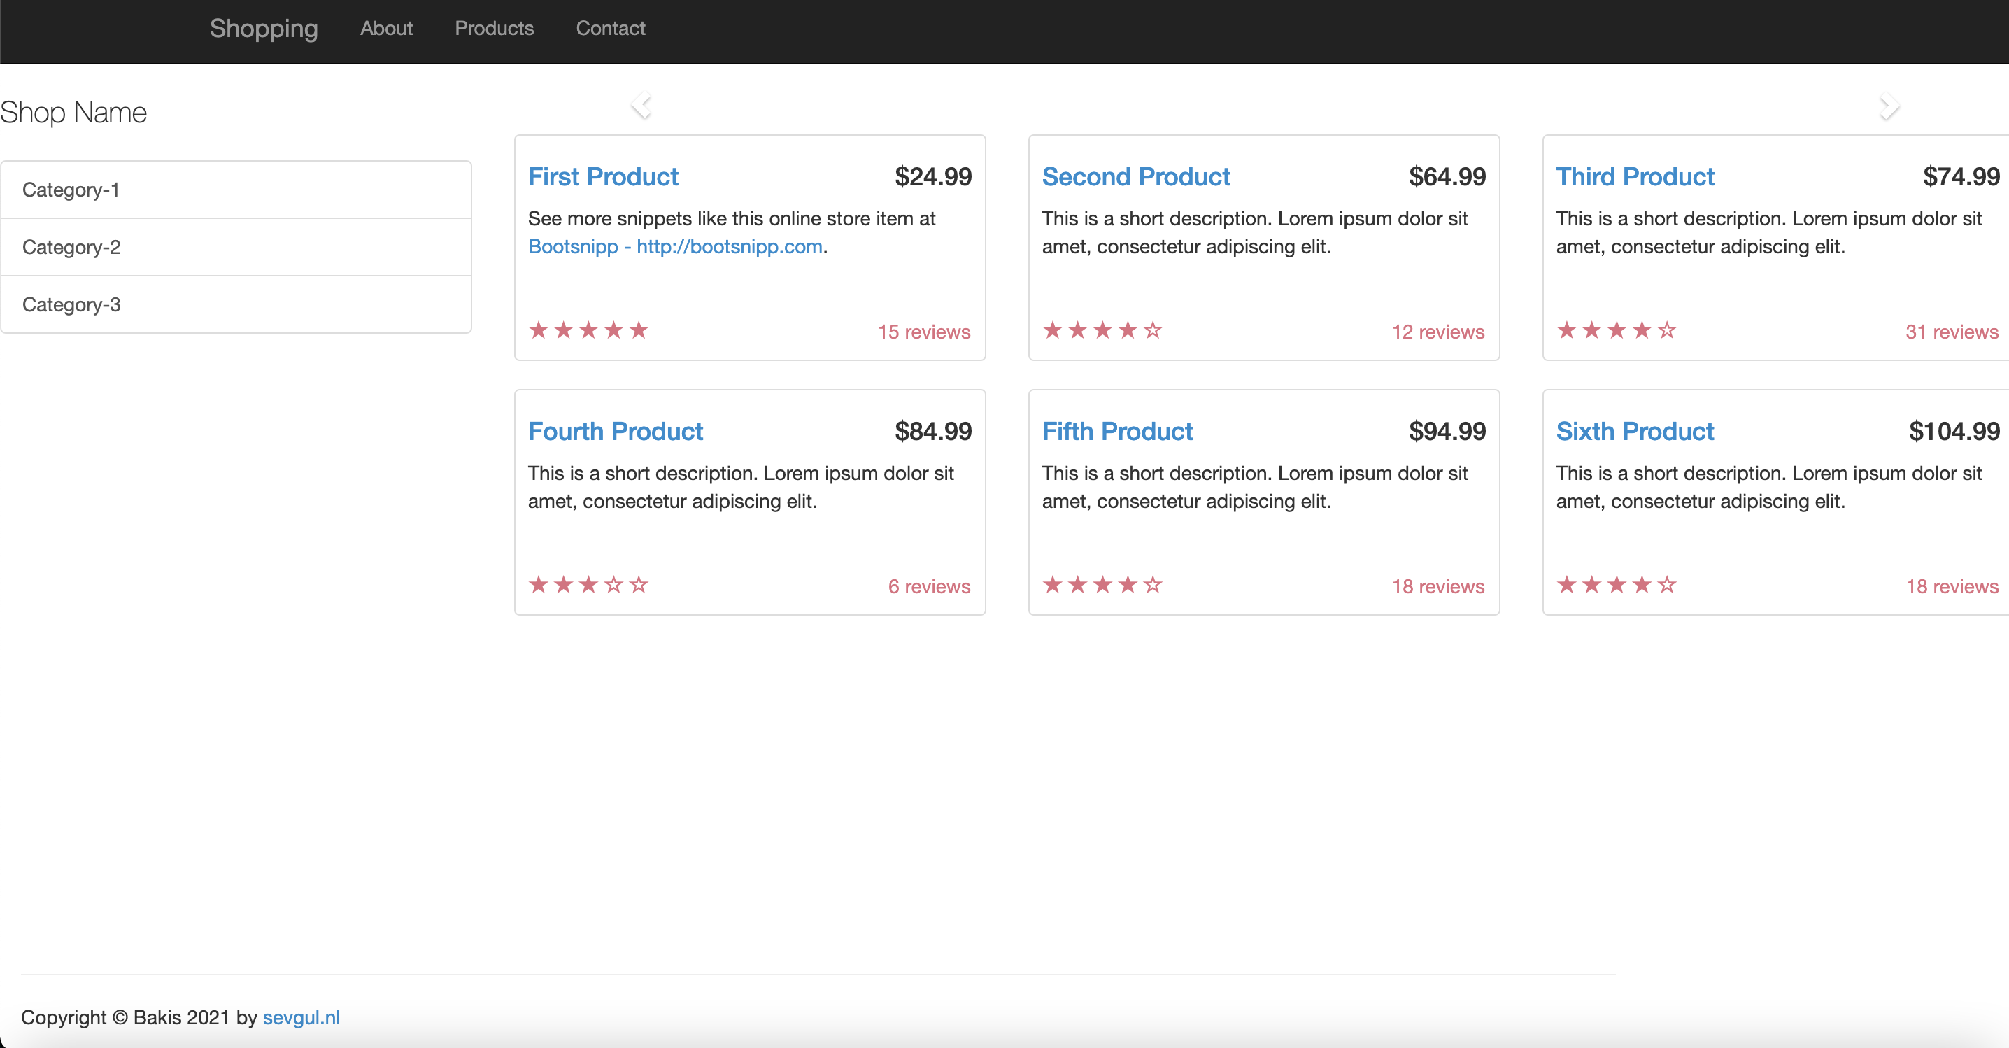2009x1048 pixels.
Task: Click Second Product's star rating
Action: tap(1102, 331)
